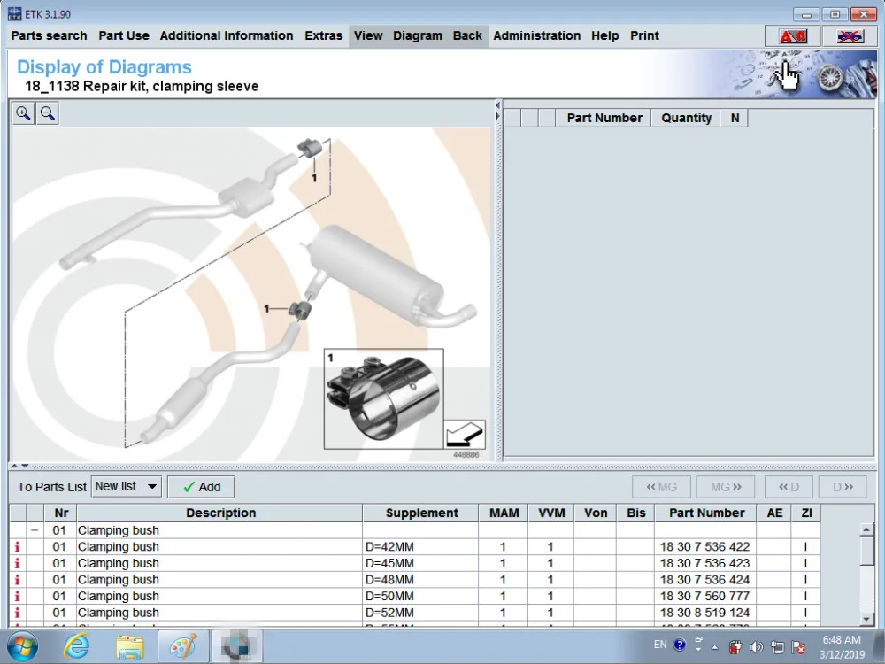The image size is (885, 664).
Task: Click splitter arrow between diagram and parts panel
Action: pos(497,111)
